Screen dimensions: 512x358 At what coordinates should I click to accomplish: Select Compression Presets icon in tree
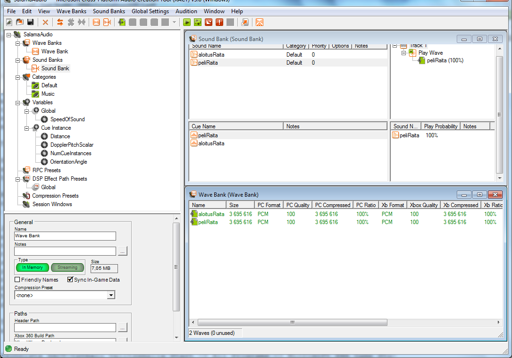tap(26, 196)
